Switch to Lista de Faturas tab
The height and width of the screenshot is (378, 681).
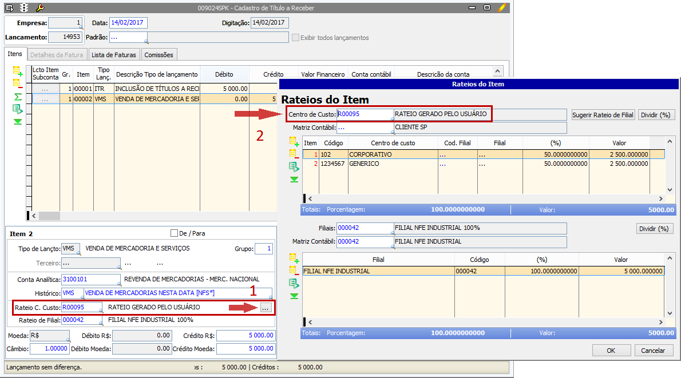[114, 55]
